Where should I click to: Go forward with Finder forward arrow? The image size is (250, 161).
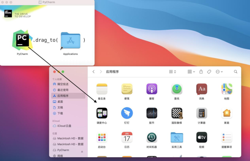[101, 72]
